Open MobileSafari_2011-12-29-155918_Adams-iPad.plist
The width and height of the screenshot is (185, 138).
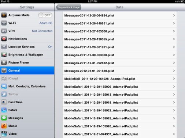tap(119, 103)
